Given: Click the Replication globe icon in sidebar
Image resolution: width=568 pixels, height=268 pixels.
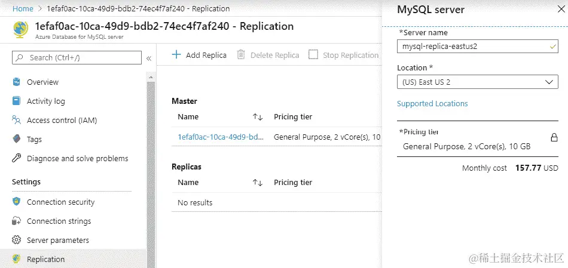Looking at the screenshot, I should click(16, 259).
